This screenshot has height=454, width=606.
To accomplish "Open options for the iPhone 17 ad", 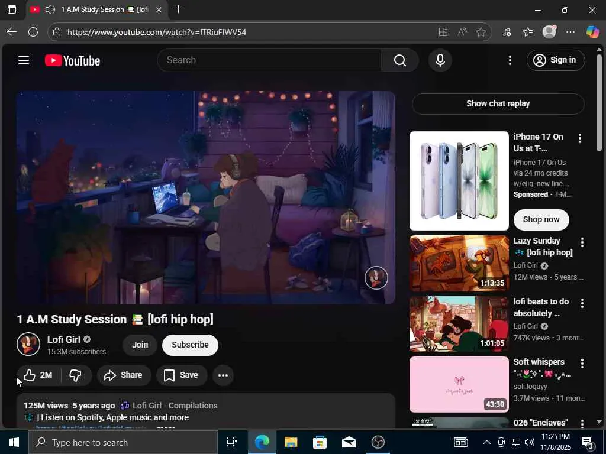I will click(580, 138).
